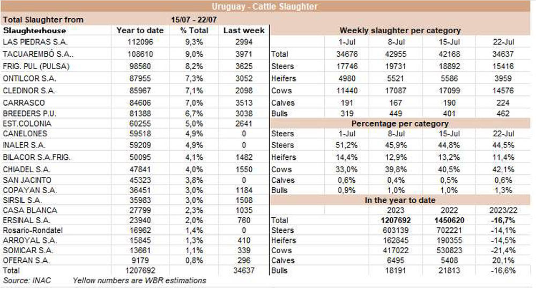
Task: Click "Yellow numbers are WBR estimations" note
Action: coord(139,280)
